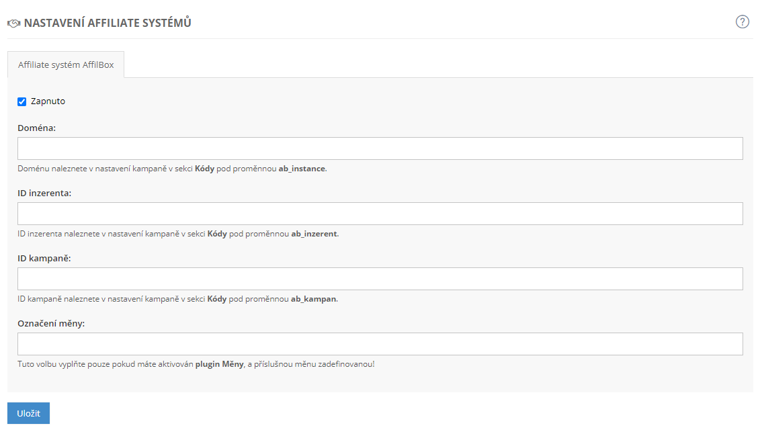Click the bold ab_kampan variable name
760x434 pixels.
coord(313,299)
